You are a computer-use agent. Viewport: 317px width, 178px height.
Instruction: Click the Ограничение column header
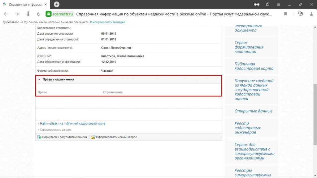(x=113, y=92)
